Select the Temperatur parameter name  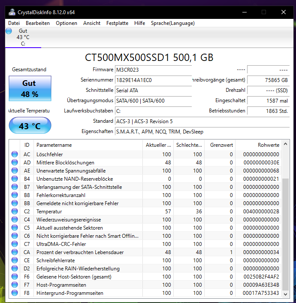(x=49, y=212)
